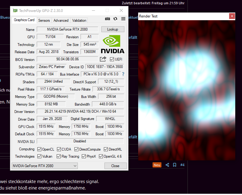This screenshot has height=195, width=242.
Task: Click the Driver Date value Jan 29, 2020
Action: pyautogui.click(x=52, y=119)
